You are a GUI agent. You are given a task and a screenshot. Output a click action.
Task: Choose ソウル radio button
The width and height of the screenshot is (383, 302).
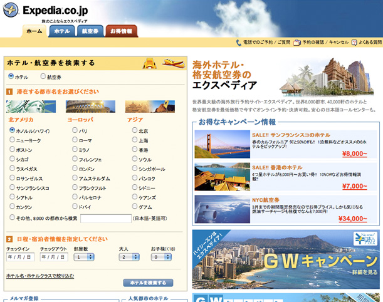pos(135,159)
